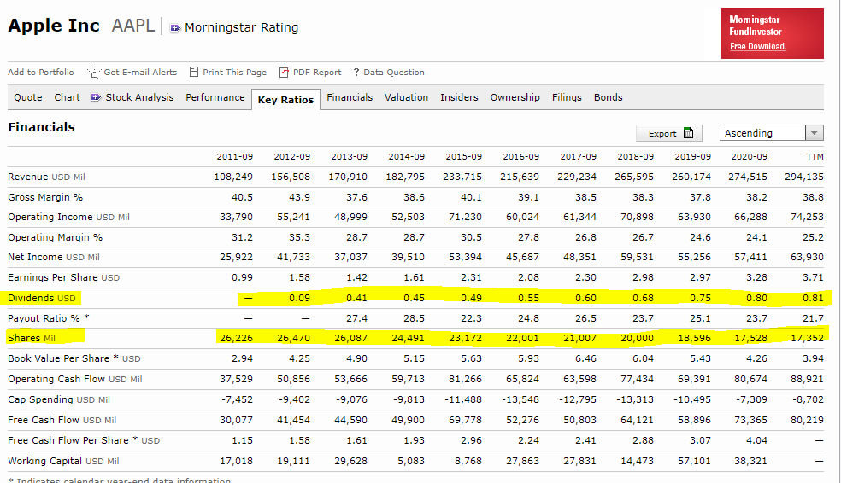Click the Export button
Viewport: 841px width, 483px height.
669,133
